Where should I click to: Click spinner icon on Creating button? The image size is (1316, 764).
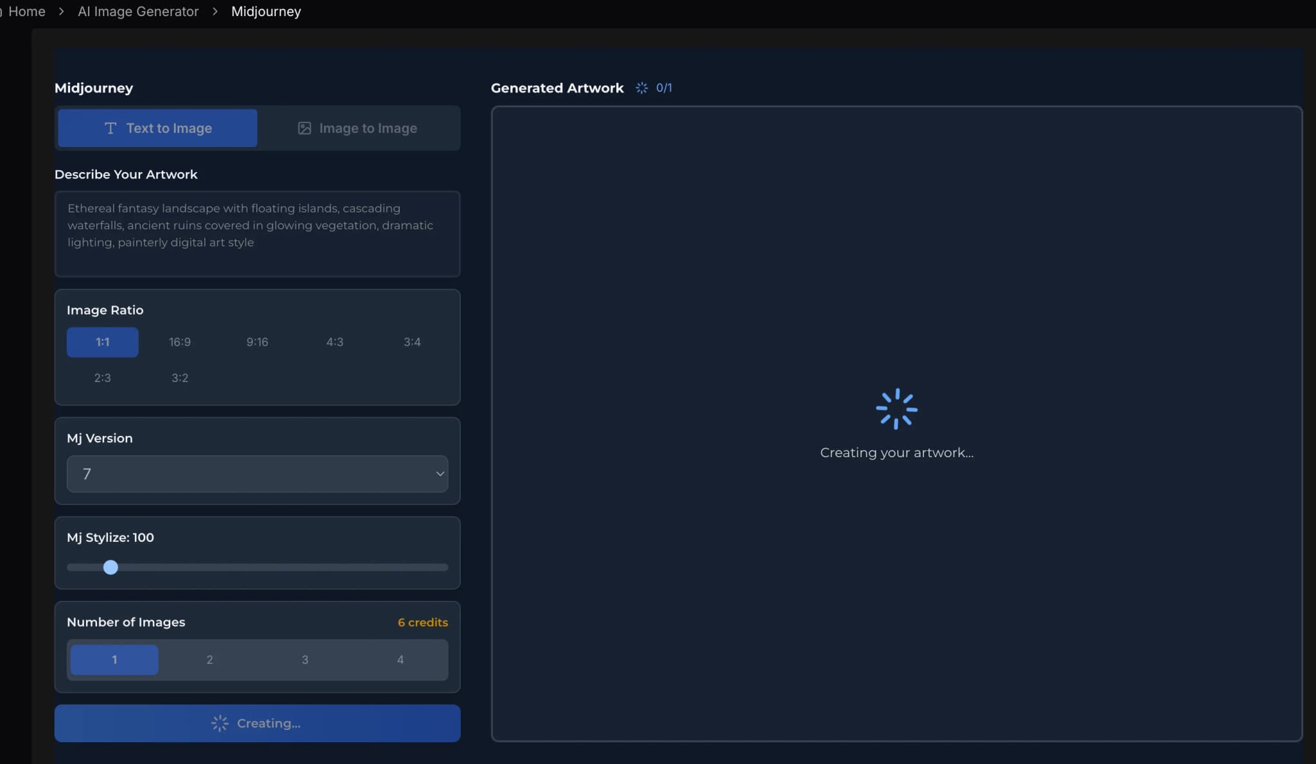pyautogui.click(x=220, y=724)
